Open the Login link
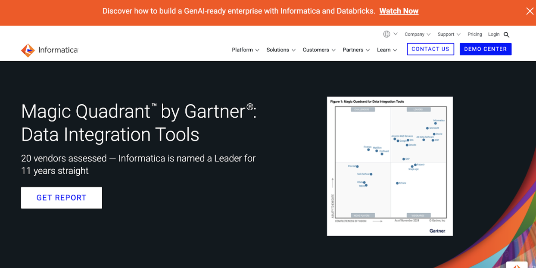This screenshot has width=536, height=268. pos(494,34)
